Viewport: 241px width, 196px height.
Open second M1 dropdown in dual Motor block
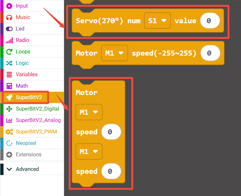(x=89, y=152)
